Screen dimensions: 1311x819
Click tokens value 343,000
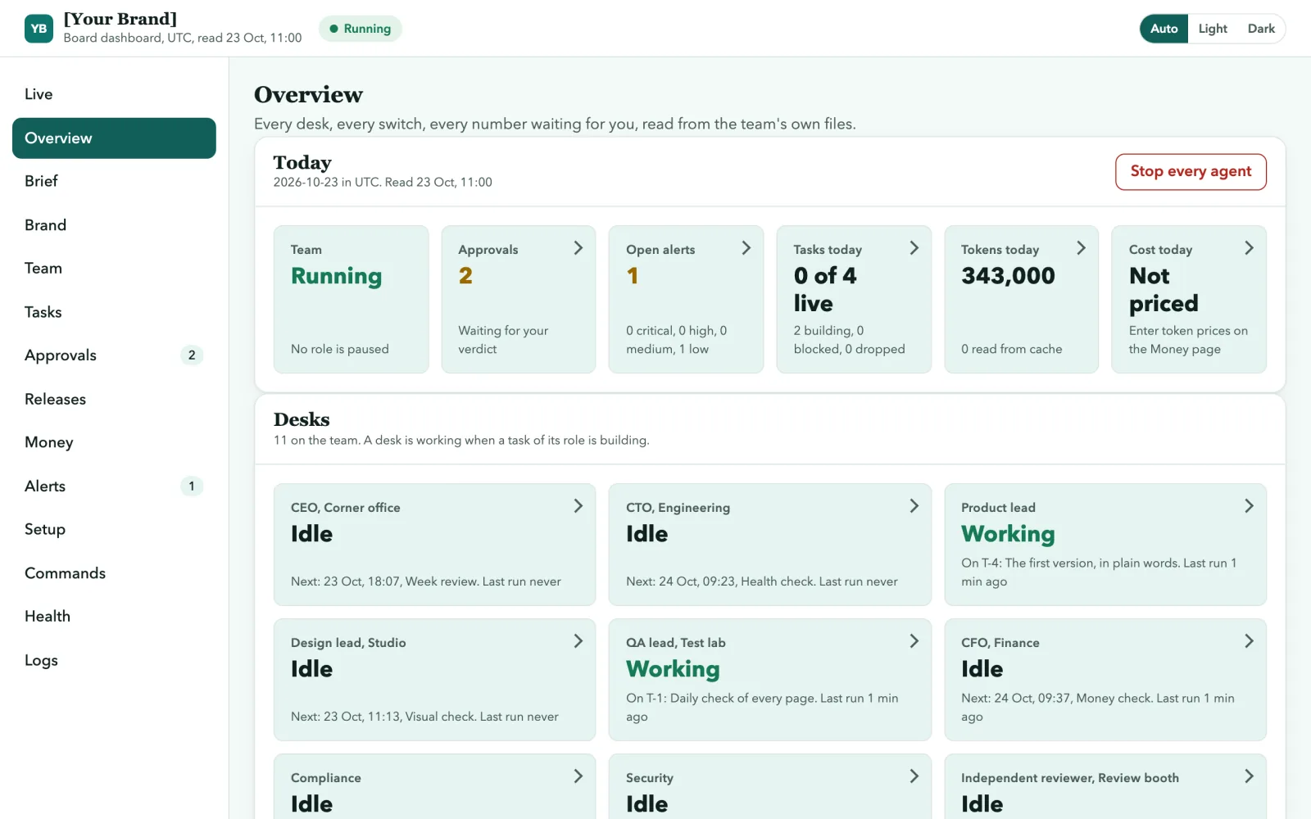(1008, 276)
